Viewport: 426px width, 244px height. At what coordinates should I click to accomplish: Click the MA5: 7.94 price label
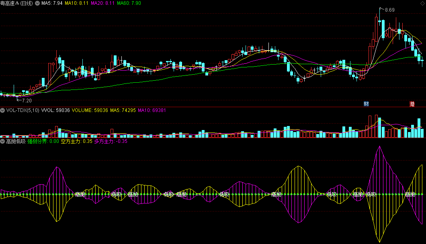click(52, 3)
